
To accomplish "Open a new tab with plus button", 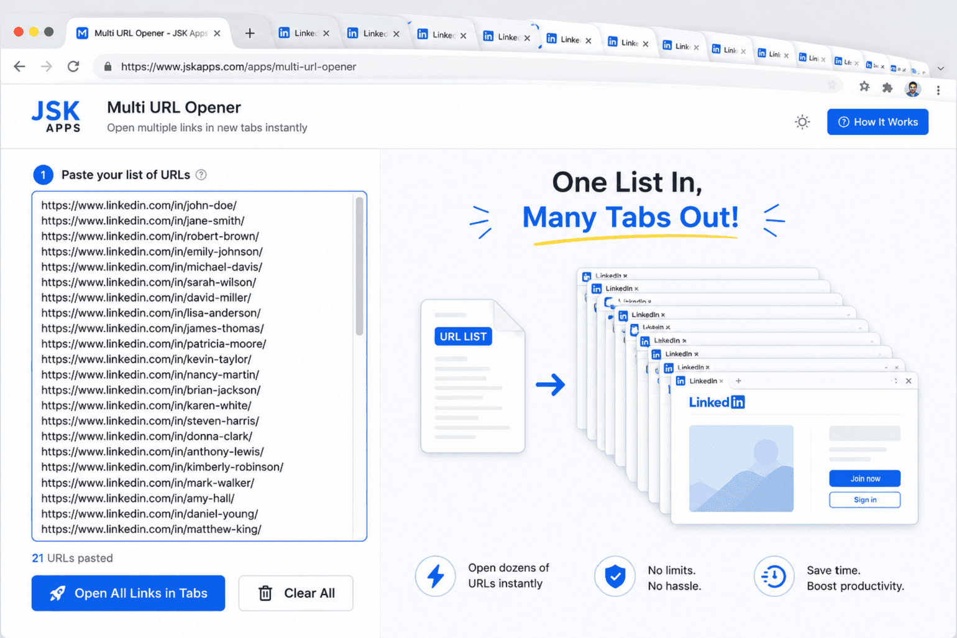I will coord(250,34).
